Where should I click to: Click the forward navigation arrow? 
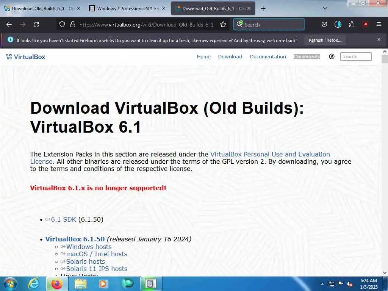click(23, 25)
